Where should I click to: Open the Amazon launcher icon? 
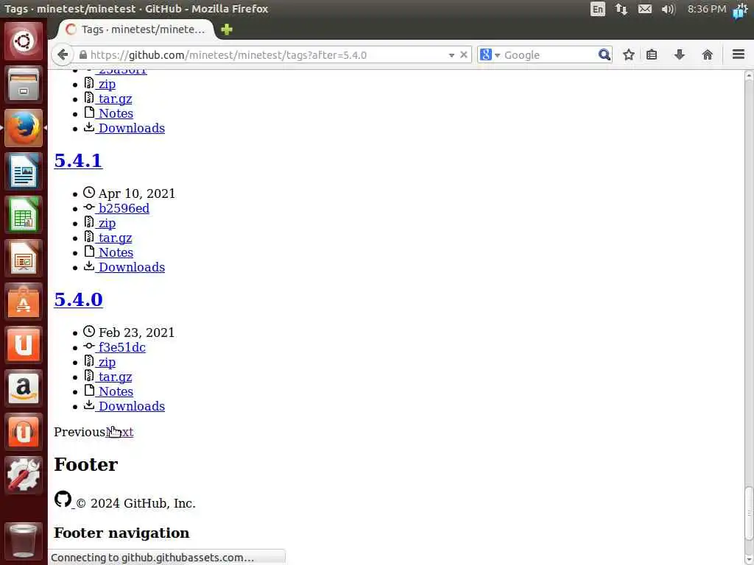(x=23, y=388)
